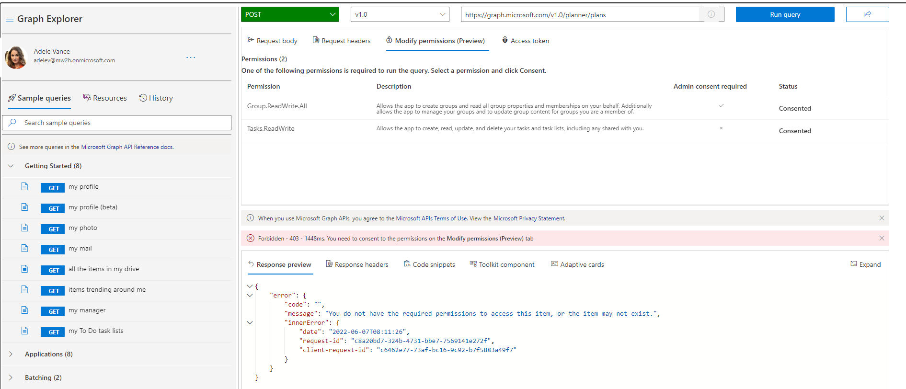
Task: Switch to the Response preview tab
Action: point(280,264)
